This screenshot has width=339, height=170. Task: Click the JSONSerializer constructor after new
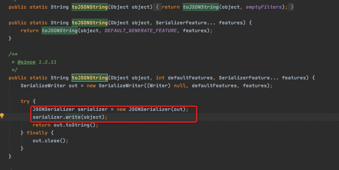(x=150, y=109)
